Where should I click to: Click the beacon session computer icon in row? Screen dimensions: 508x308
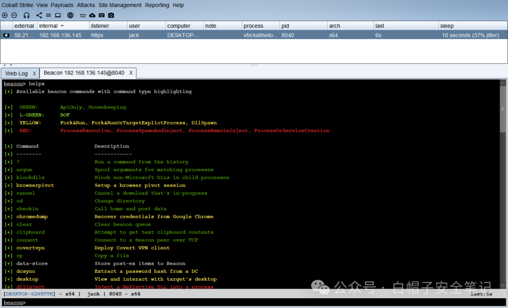(6, 35)
